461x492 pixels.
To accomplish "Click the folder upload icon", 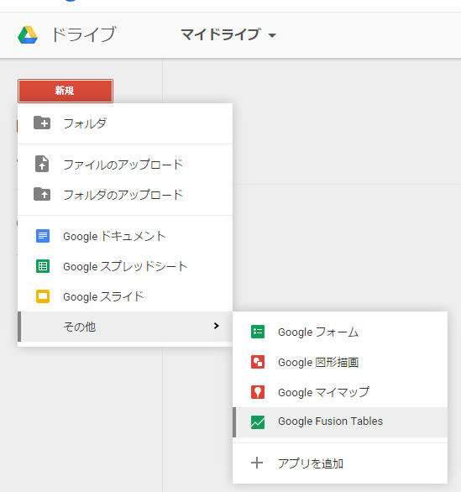I will tap(42, 194).
